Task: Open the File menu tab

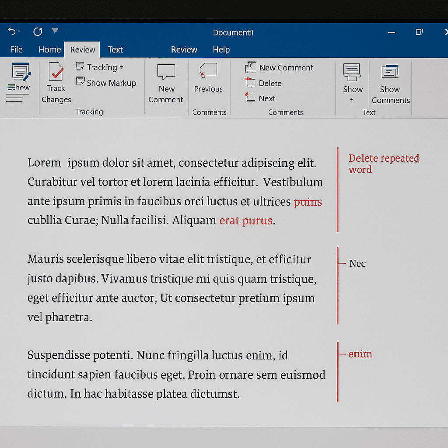Action: click(16, 49)
